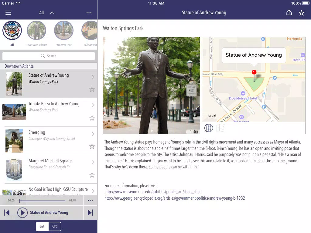The image size is (311, 233).
Task: Expand the Emerging row chevron
Action: [93, 134]
